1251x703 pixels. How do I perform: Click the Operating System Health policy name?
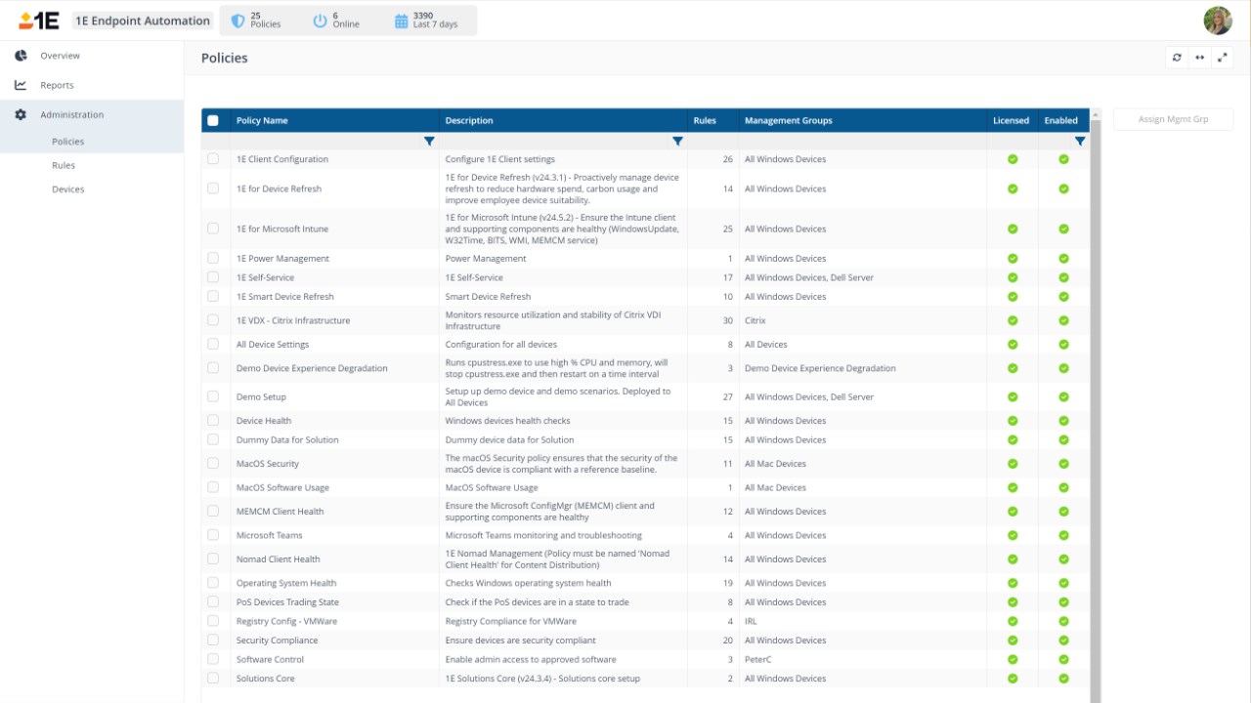point(286,583)
